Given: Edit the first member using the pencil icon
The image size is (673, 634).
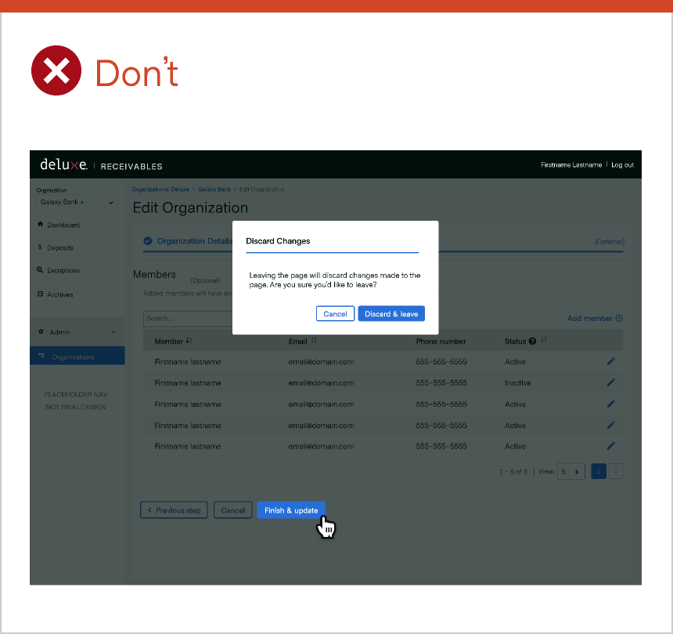Looking at the screenshot, I should [x=611, y=361].
